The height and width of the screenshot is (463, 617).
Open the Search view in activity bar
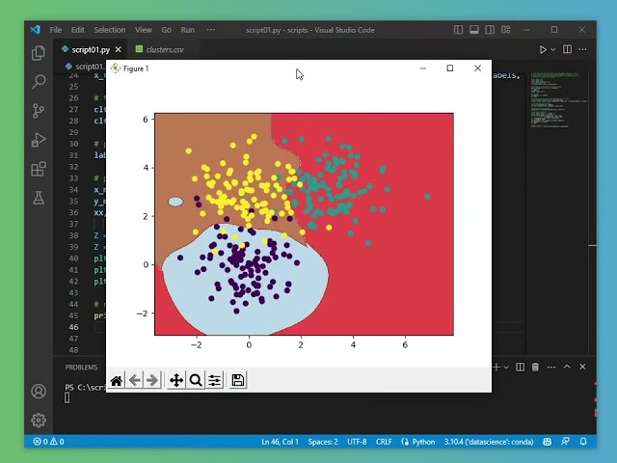coord(39,82)
